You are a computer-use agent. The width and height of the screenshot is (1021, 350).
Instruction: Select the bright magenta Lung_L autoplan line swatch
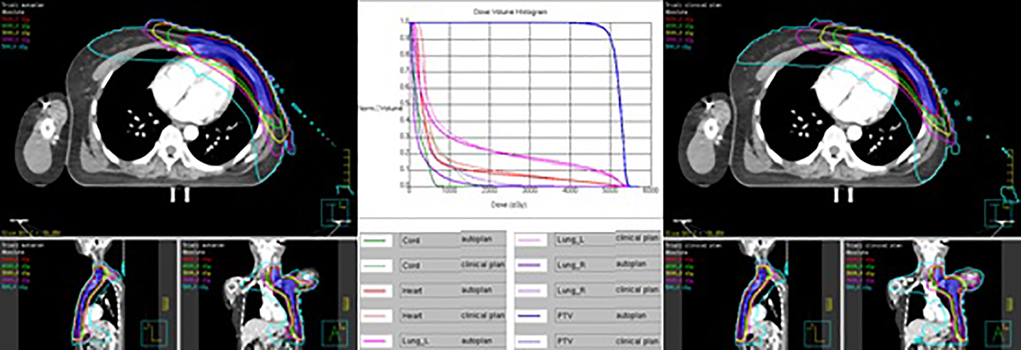(x=376, y=341)
